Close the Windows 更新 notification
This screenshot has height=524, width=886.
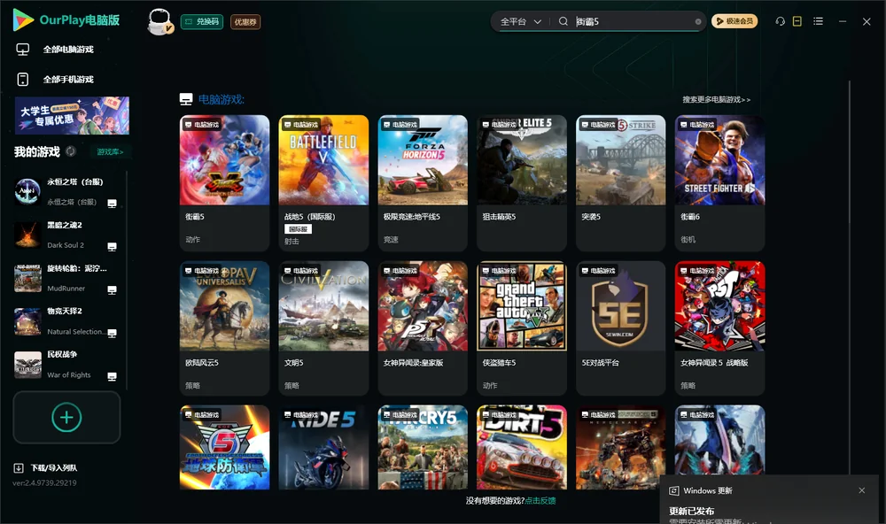tap(862, 490)
